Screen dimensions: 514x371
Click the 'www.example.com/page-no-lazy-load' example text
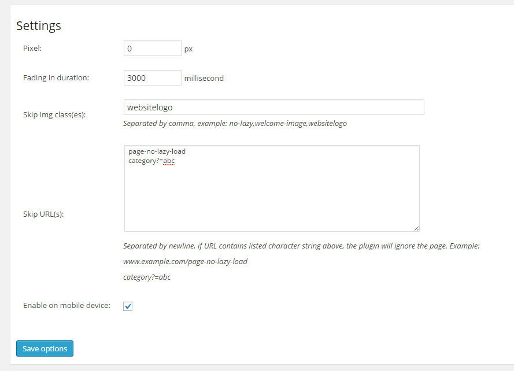[x=185, y=262]
